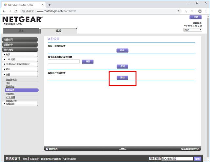Open the 已接设备 link

point(10,87)
